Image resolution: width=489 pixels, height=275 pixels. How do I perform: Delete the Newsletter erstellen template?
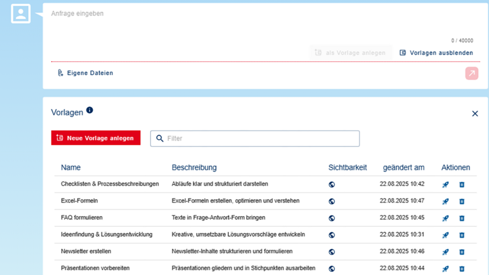462,252
